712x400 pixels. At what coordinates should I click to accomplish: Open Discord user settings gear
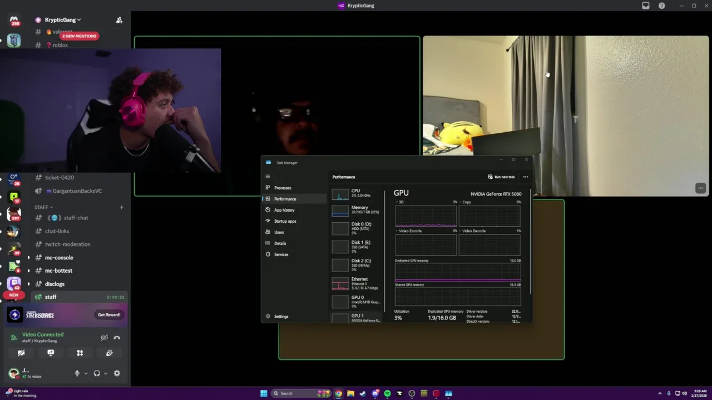click(117, 373)
